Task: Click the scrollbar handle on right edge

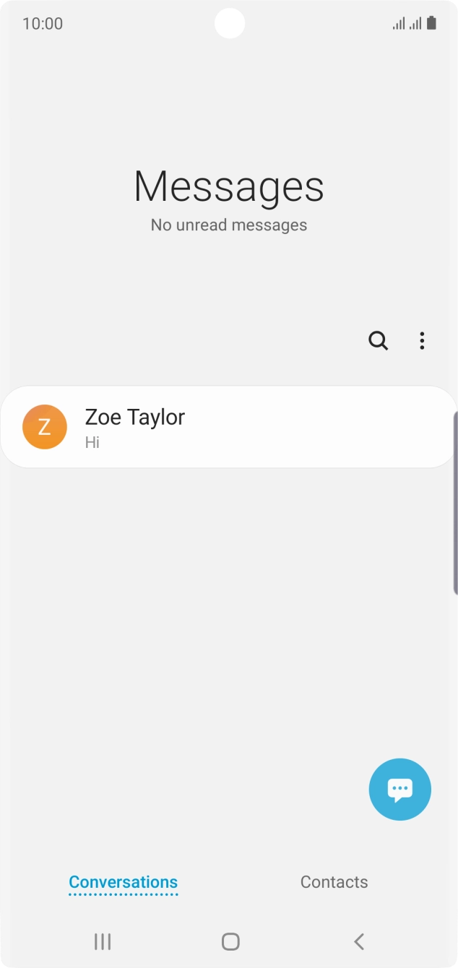Action: point(455,502)
